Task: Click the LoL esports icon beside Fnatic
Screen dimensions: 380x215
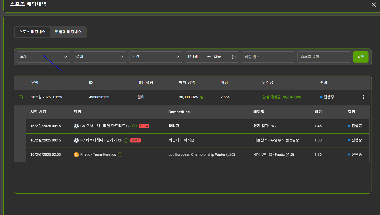Action: pyautogui.click(x=76, y=155)
